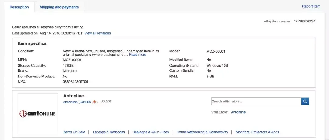Open the Description tab

click(x=19, y=7)
